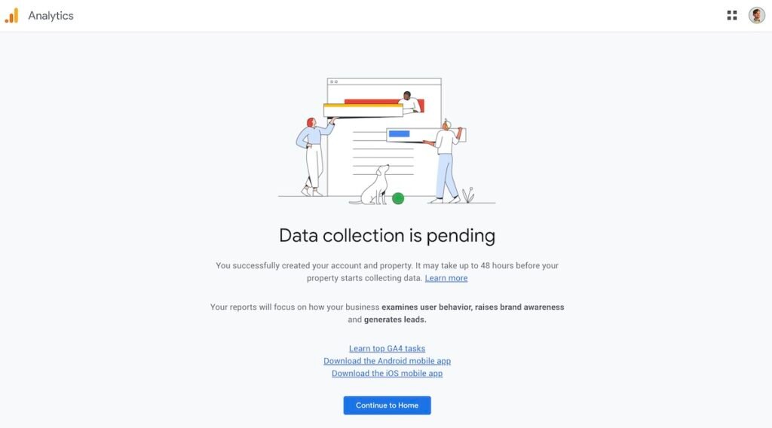Viewport: 772px width, 428px height.
Task: Open the Learn more link
Action: pos(446,278)
